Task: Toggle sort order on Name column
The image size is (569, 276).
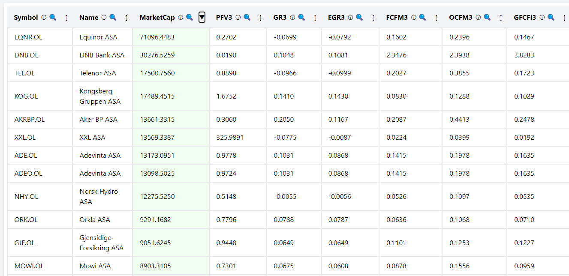Action: [x=126, y=18]
